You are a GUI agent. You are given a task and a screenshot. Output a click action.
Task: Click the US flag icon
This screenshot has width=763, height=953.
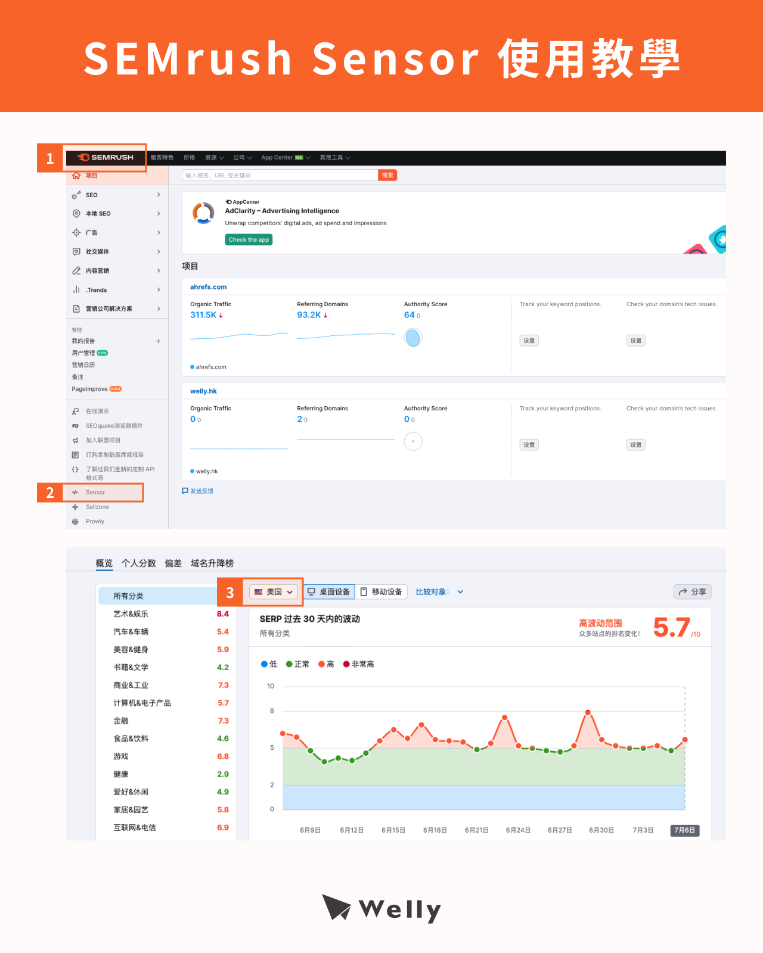pos(259,592)
